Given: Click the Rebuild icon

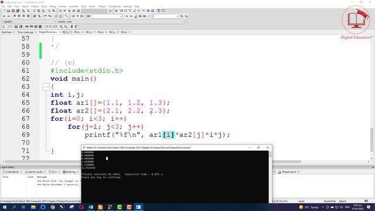Looking at the screenshot, I should click(x=74, y=11).
